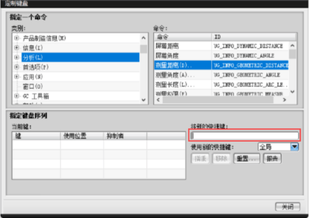309x218 pixels.
Task: Click the 报告 button
Action: (x=272, y=158)
